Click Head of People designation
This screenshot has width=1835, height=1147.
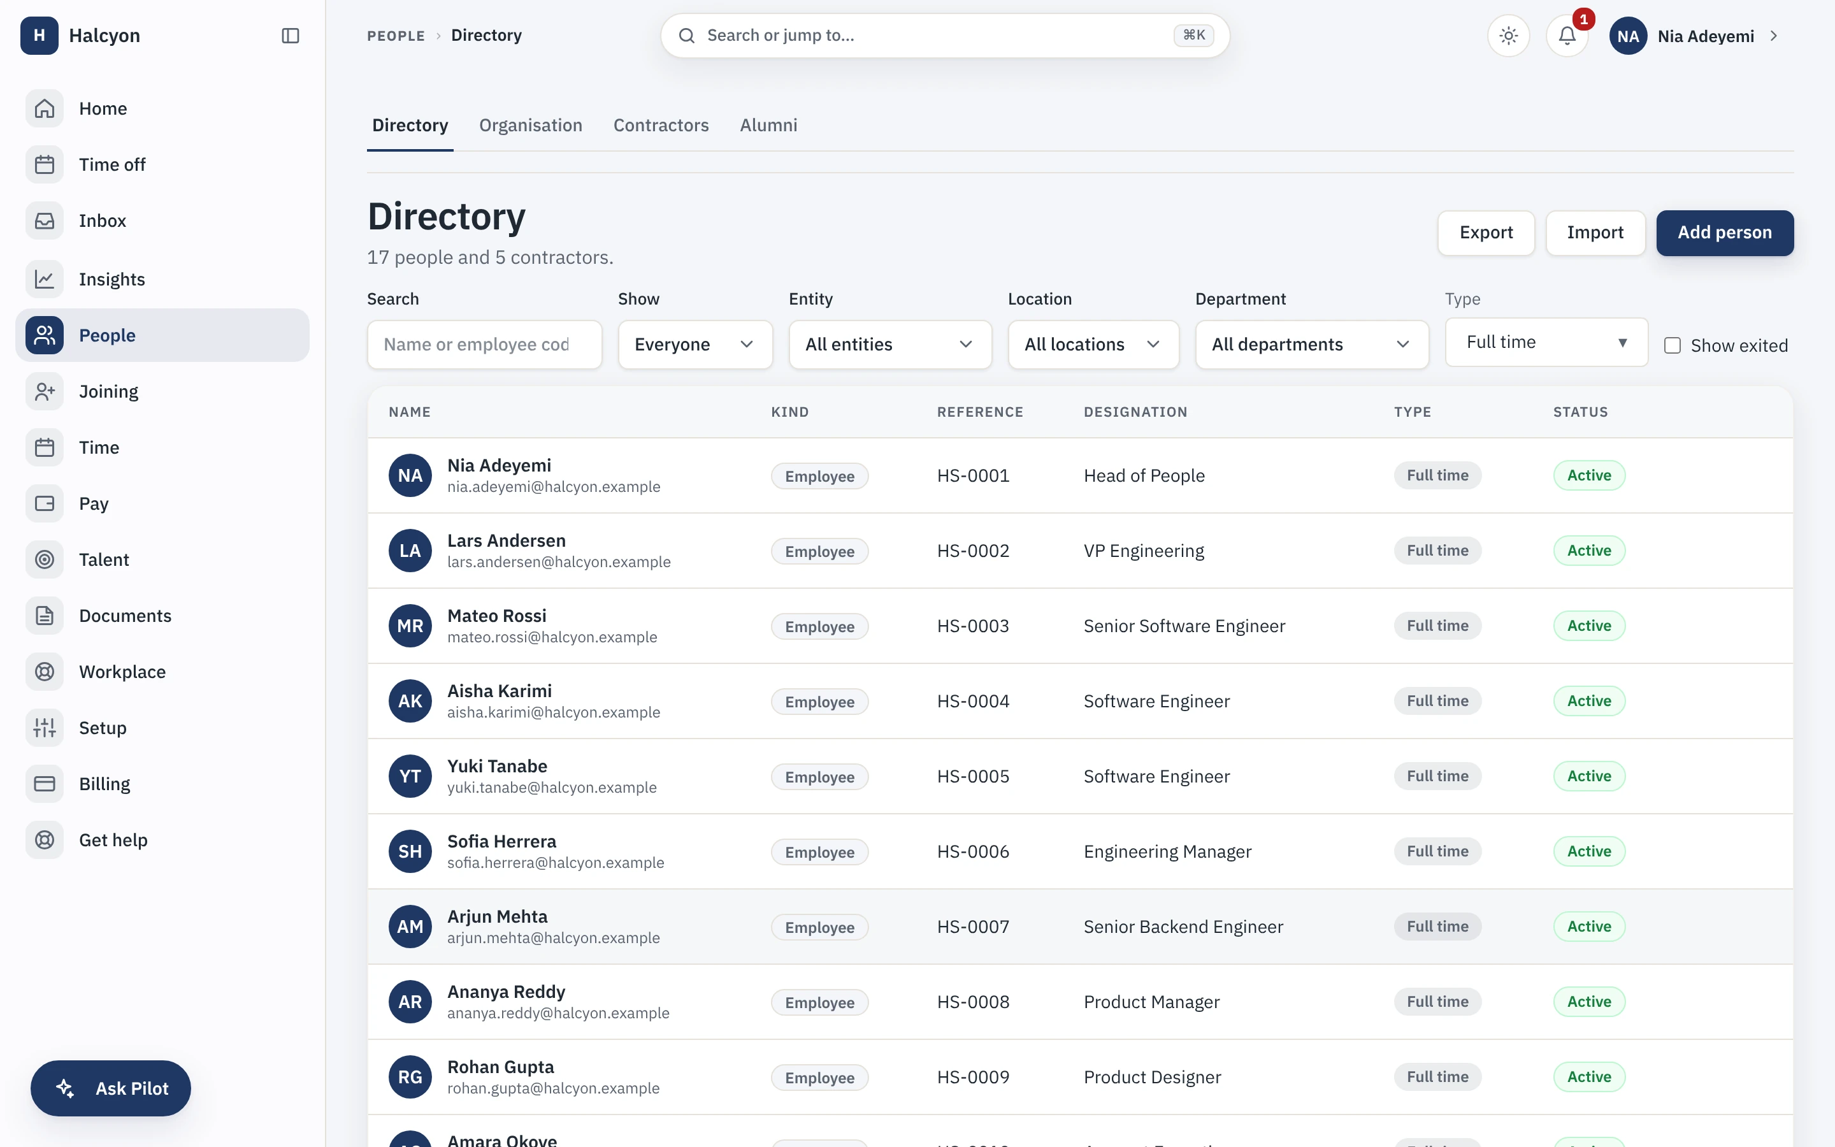point(1144,475)
